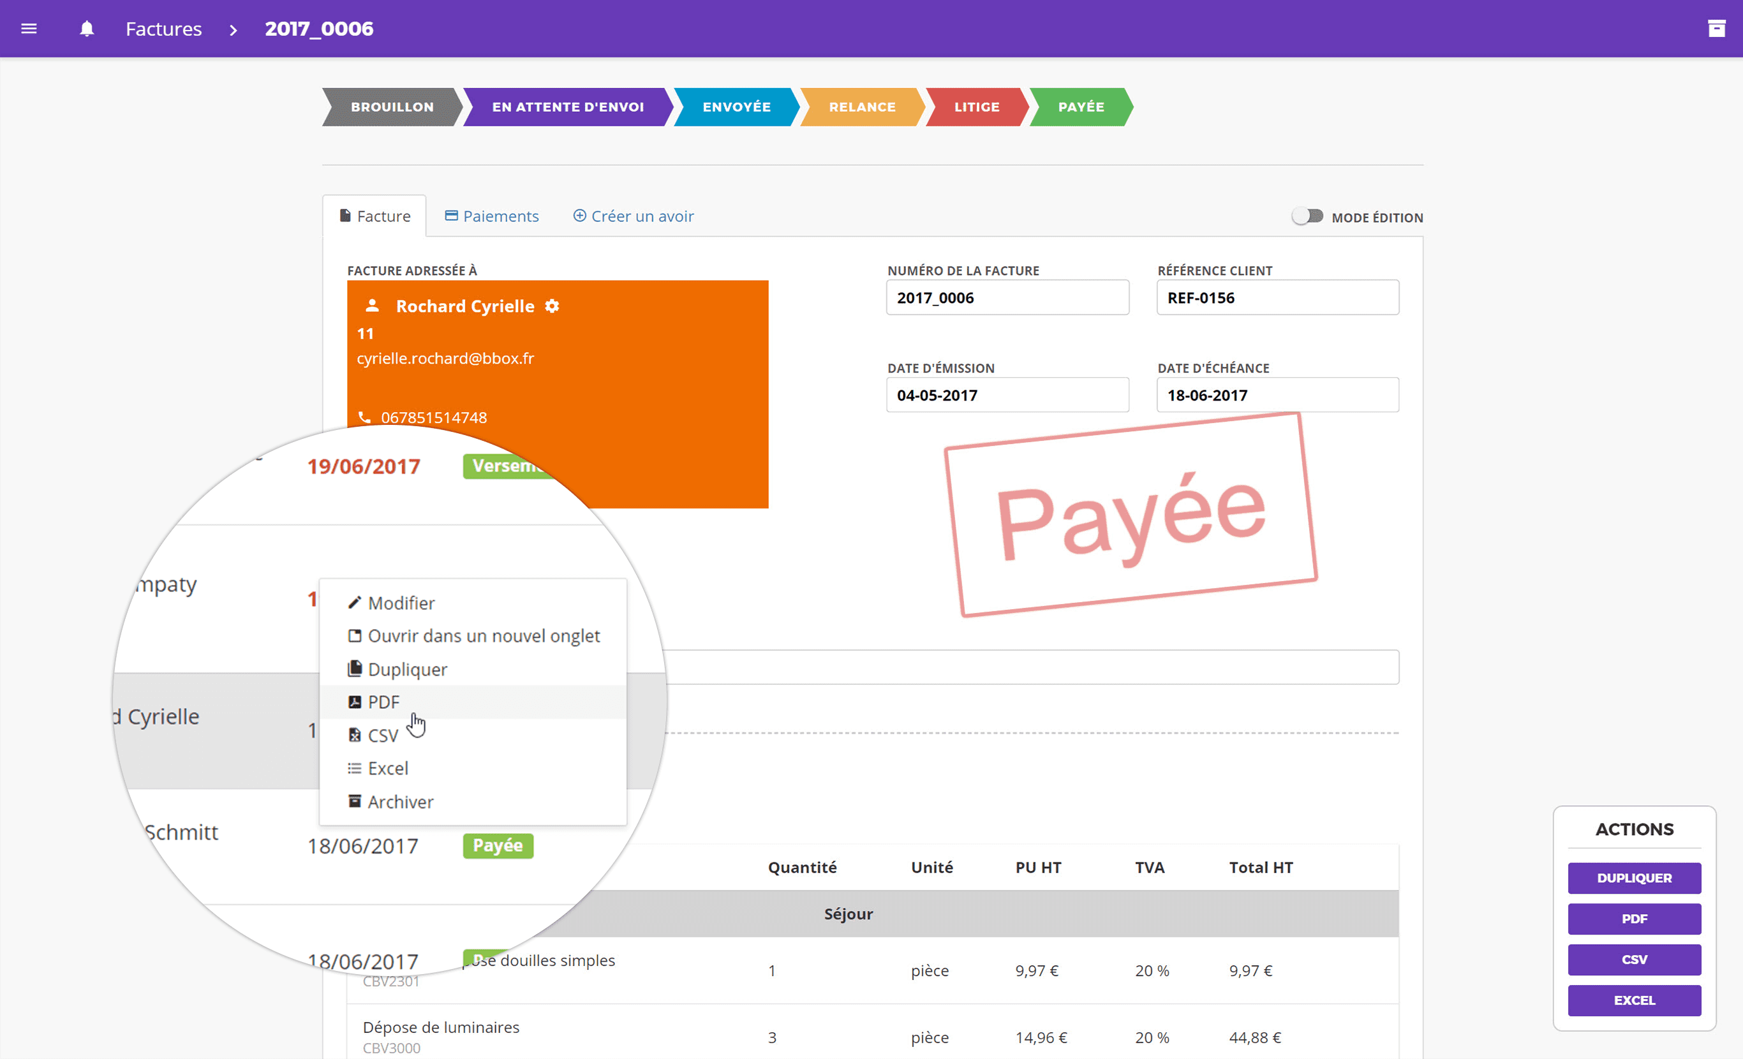Image resolution: width=1743 pixels, height=1059 pixels.
Task: Open the hamburger navigation menu
Action: [29, 29]
